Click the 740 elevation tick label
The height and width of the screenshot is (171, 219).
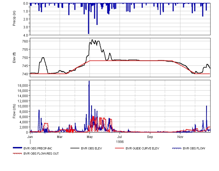point(25,74)
